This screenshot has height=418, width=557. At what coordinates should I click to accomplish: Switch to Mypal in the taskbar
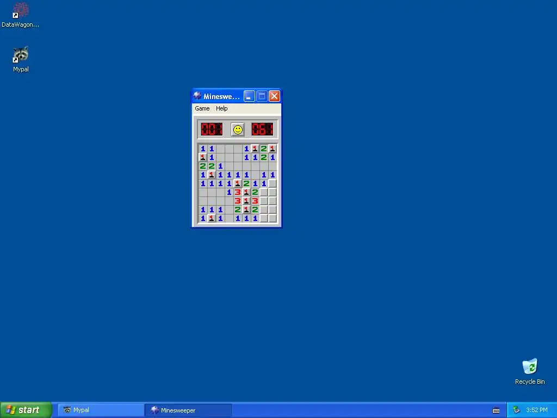(101, 410)
